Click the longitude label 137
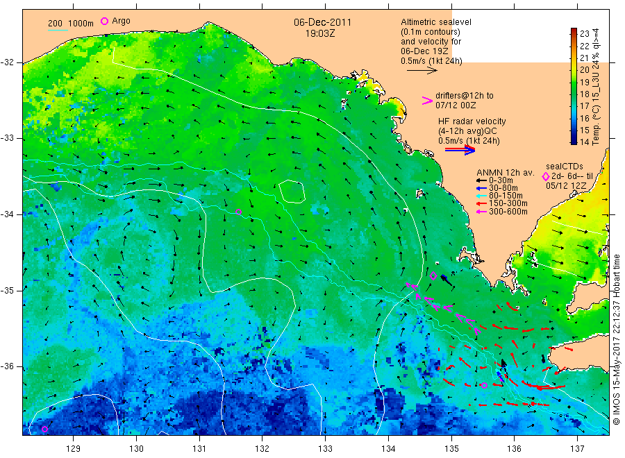 tap(577, 449)
